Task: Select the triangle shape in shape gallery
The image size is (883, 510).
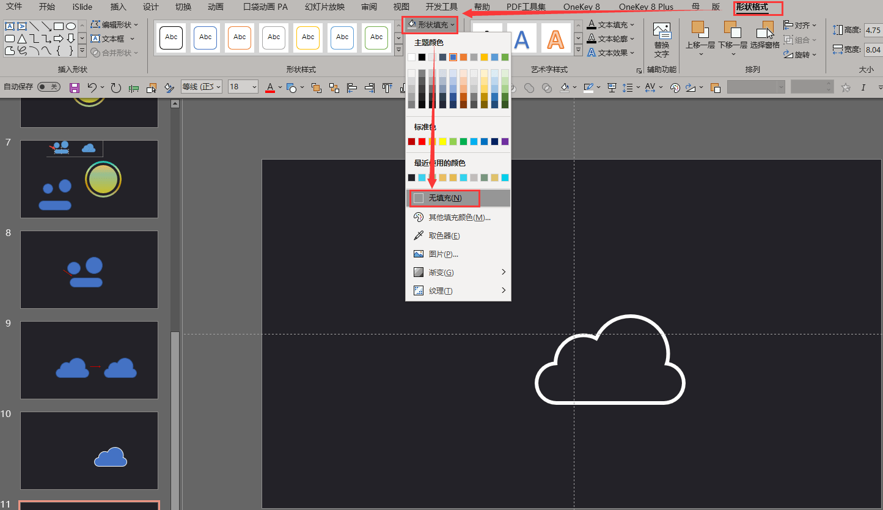Action: click(22, 39)
